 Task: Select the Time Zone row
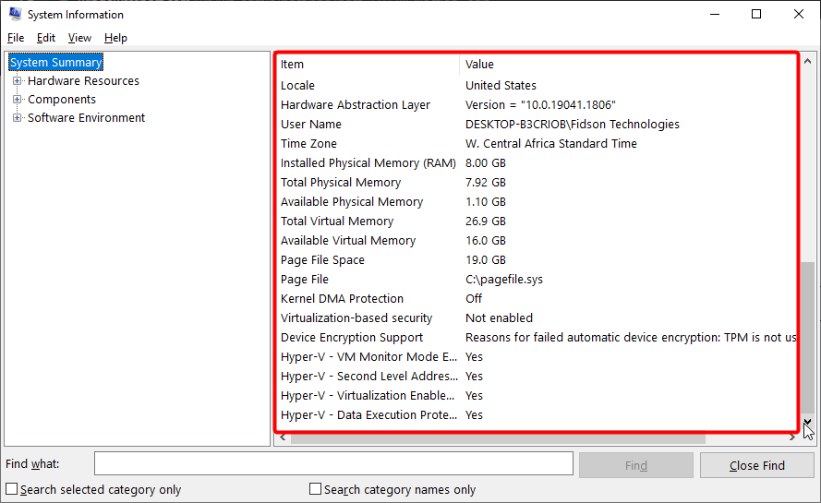click(537, 143)
